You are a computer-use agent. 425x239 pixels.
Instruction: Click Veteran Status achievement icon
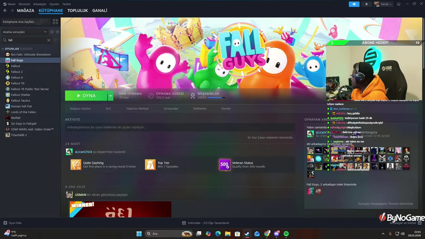click(224, 165)
